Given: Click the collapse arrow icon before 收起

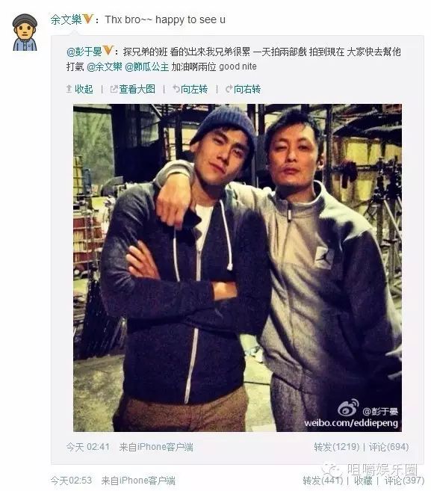Looking at the screenshot, I should click(69, 89).
